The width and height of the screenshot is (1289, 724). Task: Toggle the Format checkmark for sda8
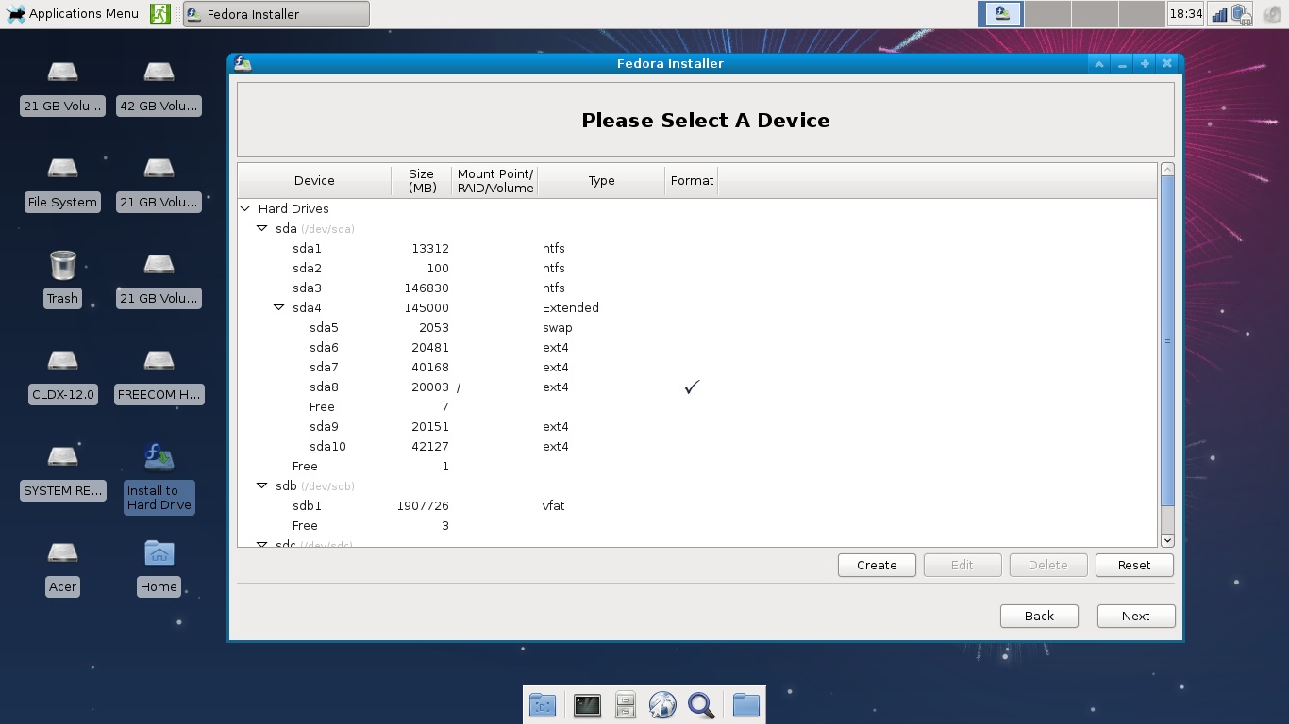click(692, 387)
